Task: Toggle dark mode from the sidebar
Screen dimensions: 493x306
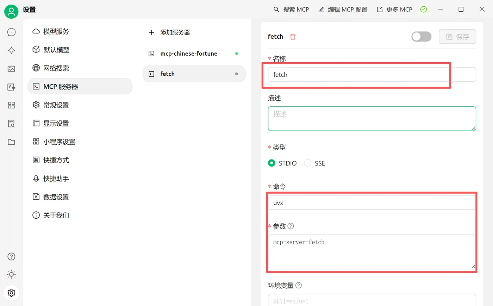Action: [x=11, y=274]
